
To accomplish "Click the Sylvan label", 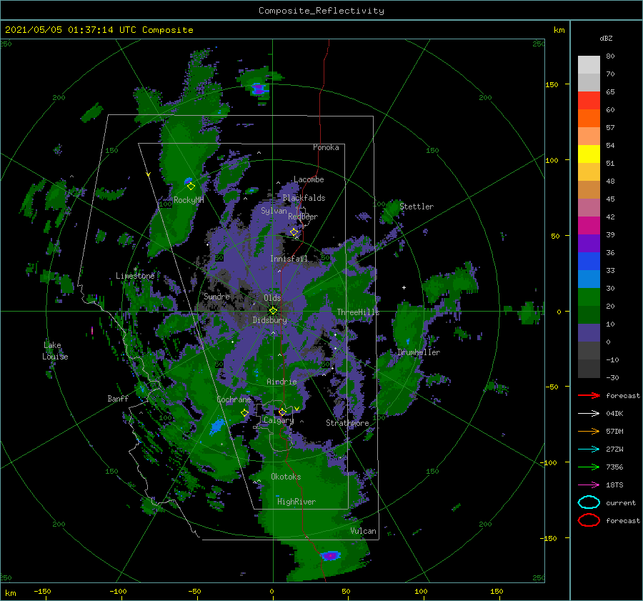I will 274,211.
